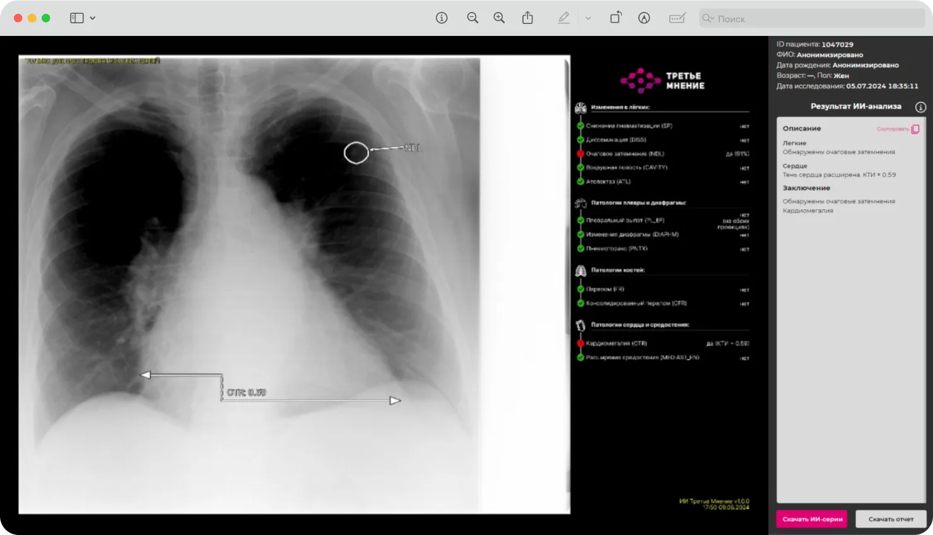The width and height of the screenshot is (933, 535).
Task: Show the Markup toolbar icon
Action: (643, 18)
